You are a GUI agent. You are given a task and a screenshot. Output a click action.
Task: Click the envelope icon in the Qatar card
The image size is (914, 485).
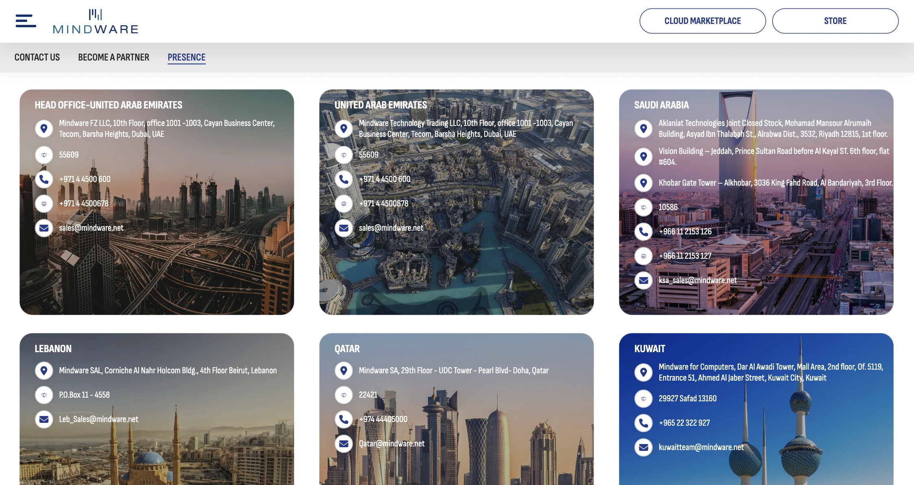pos(344,444)
